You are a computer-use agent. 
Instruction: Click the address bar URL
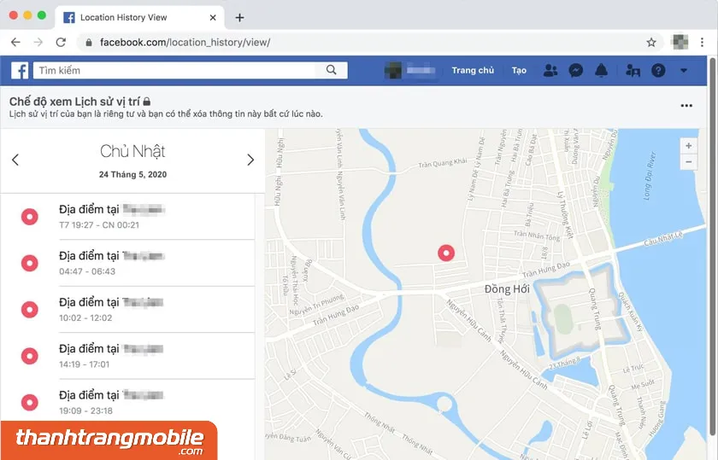coord(185,42)
